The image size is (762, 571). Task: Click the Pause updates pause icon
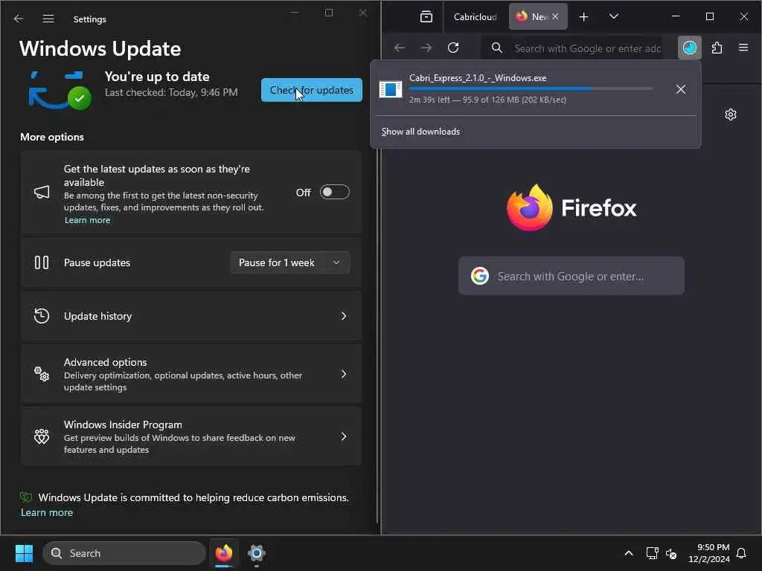(42, 262)
